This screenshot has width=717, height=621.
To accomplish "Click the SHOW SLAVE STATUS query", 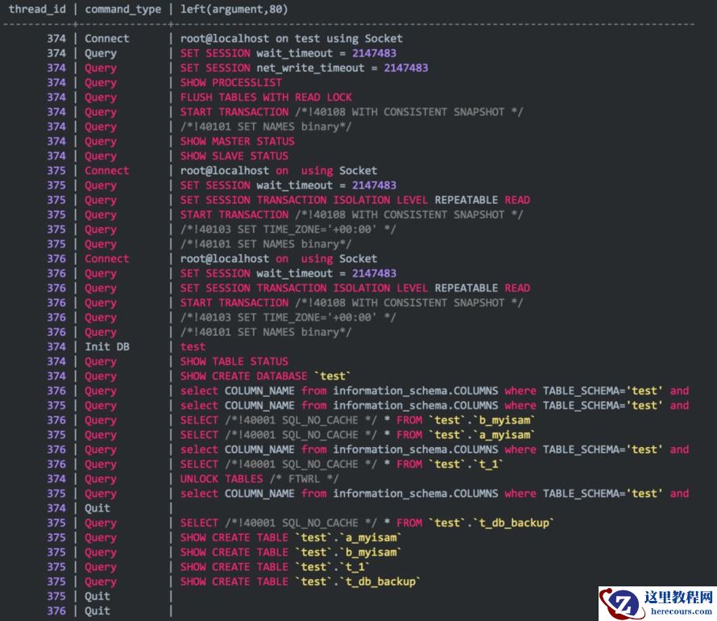I will (234, 155).
